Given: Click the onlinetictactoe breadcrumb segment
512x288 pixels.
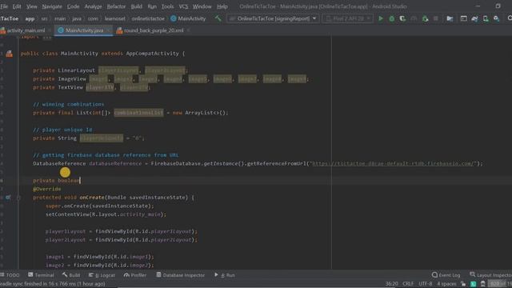Looking at the screenshot, I should (148, 18).
